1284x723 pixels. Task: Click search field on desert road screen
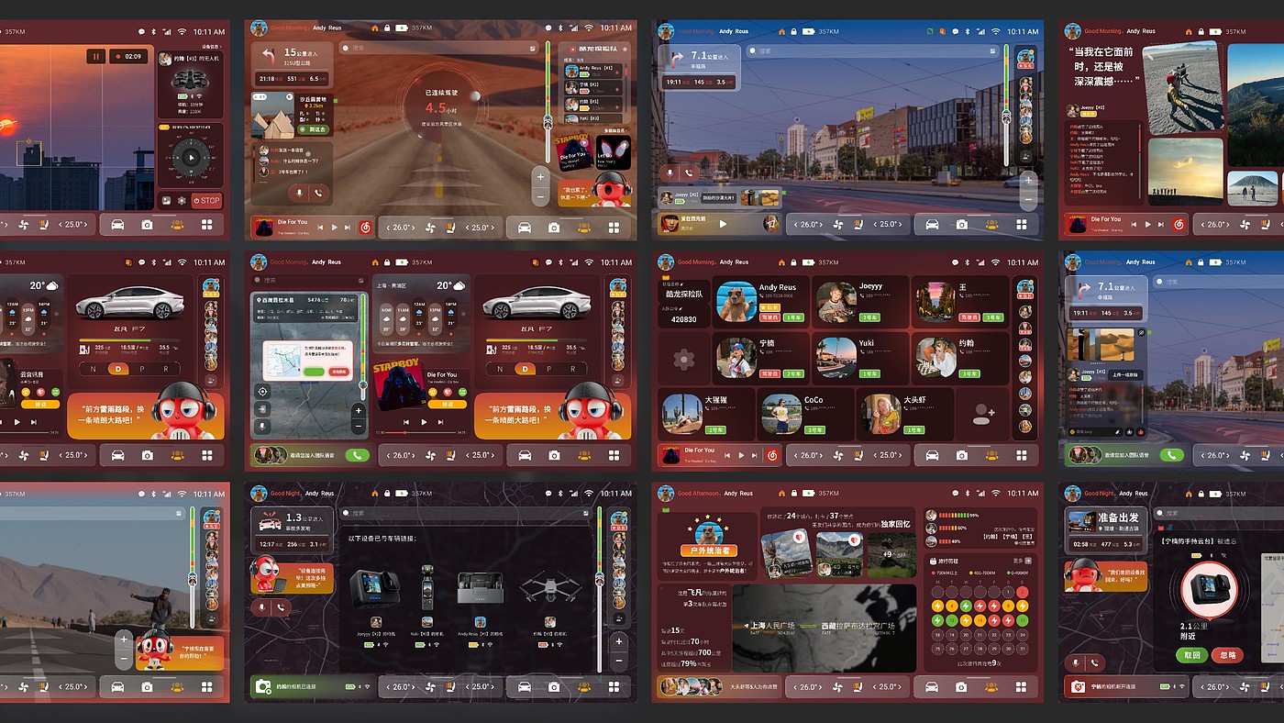point(439,48)
